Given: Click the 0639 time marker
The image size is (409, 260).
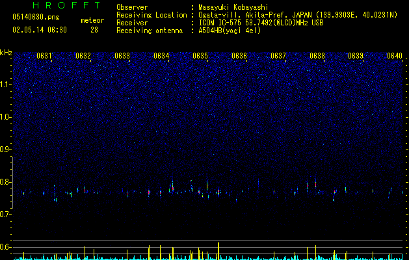Looking at the screenshot, I should point(356,56).
